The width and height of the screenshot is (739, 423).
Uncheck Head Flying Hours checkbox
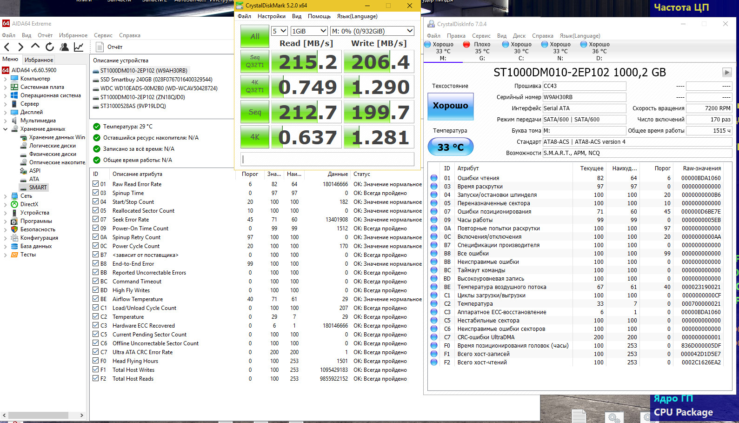pos(95,361)
